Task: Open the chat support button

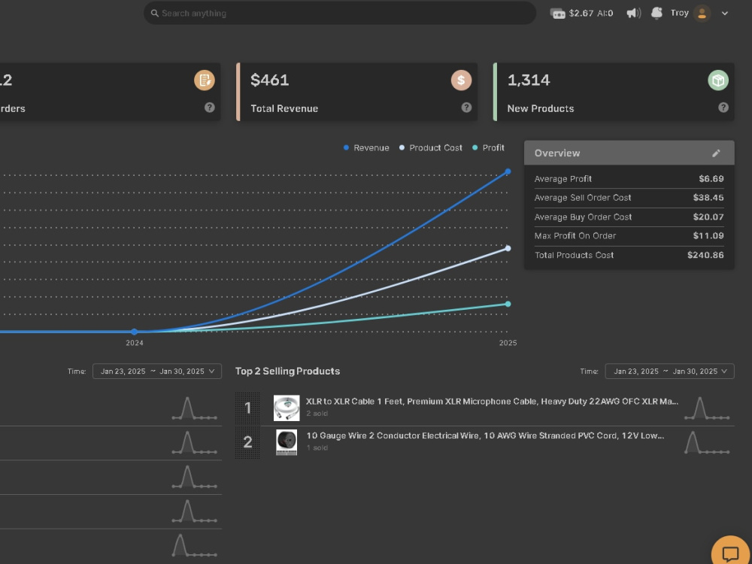Action: pos(730,553)
